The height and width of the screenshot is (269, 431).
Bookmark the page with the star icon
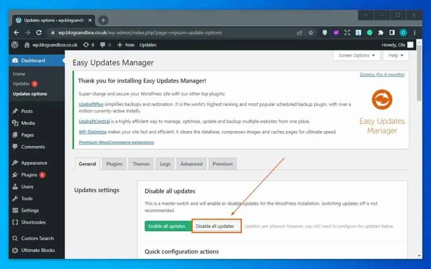click(310, 32)
